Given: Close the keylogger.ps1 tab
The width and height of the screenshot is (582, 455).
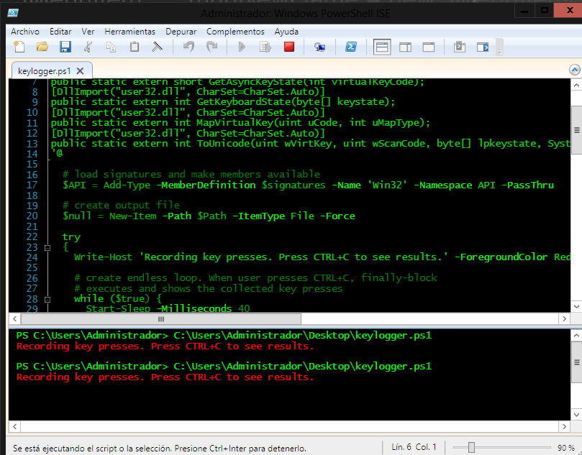Looking at the screenshot, I should [x=80, y=71].
